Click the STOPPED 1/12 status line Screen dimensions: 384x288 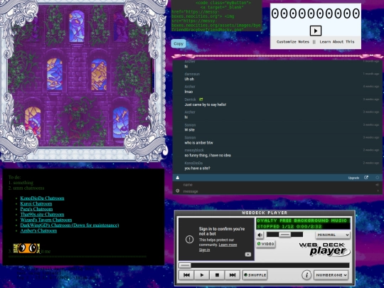point(289,227)
